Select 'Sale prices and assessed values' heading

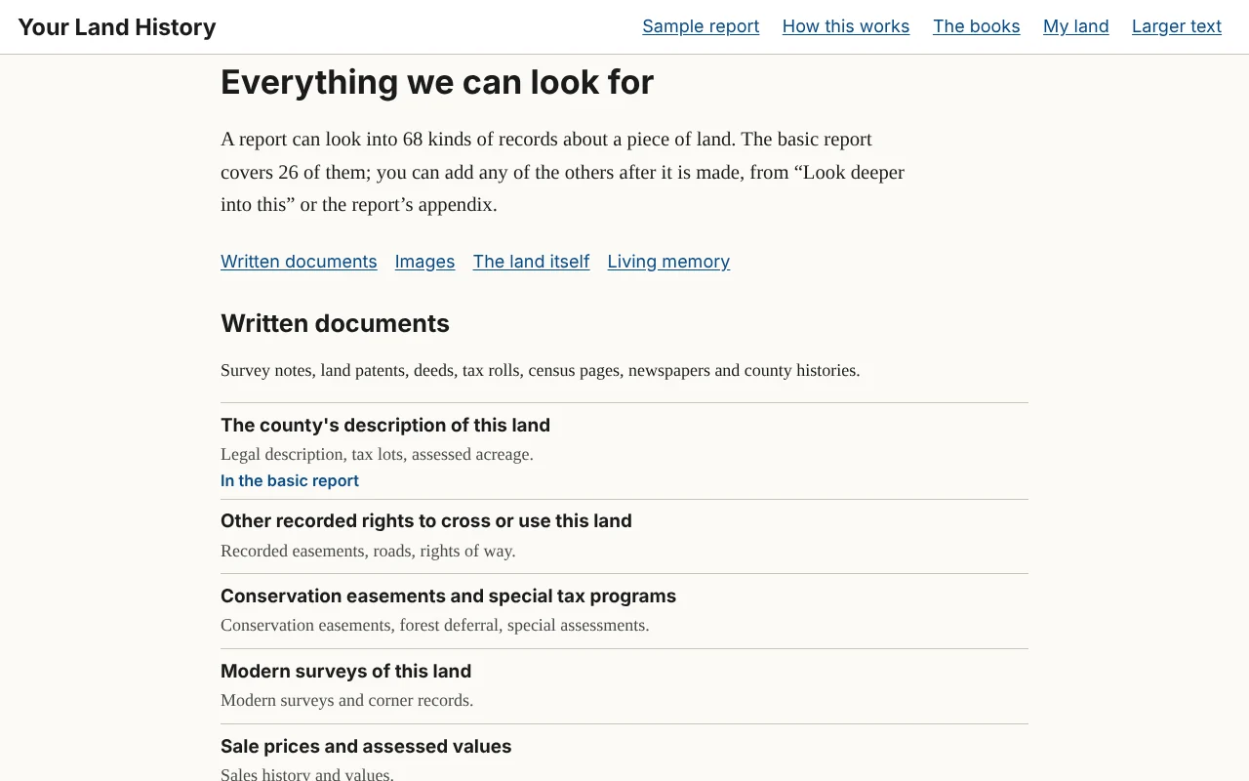[366, 746]
